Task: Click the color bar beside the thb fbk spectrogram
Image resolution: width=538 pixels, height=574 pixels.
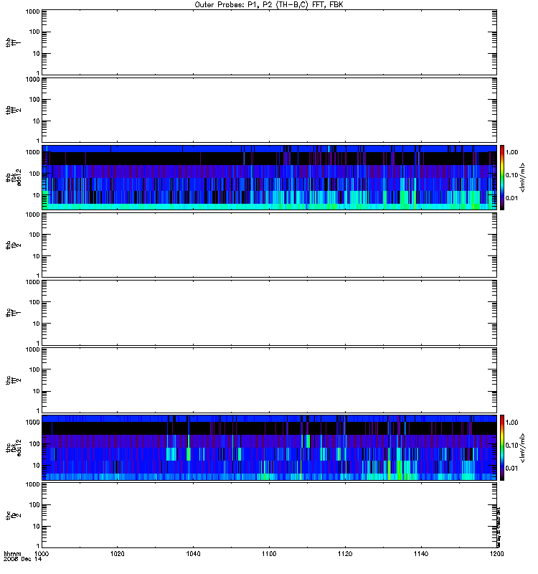Action: coord(502,177)
